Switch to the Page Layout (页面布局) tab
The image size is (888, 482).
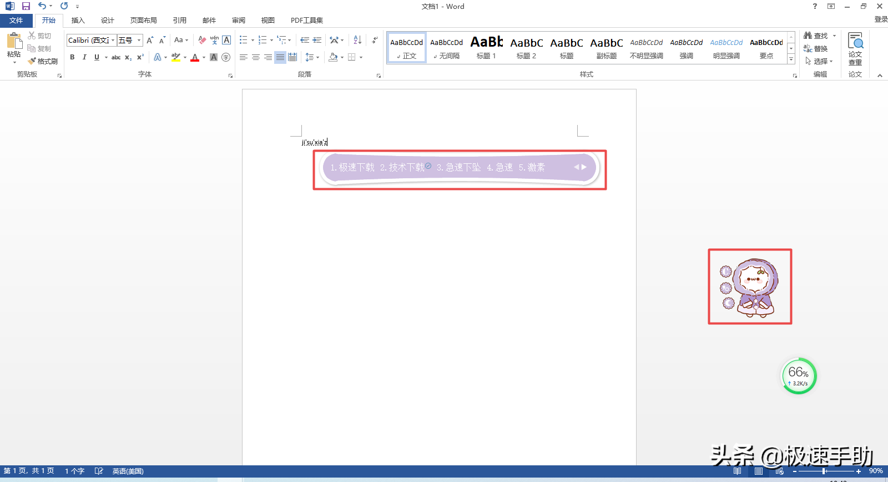pyautogui.click(x=144, y=21)
